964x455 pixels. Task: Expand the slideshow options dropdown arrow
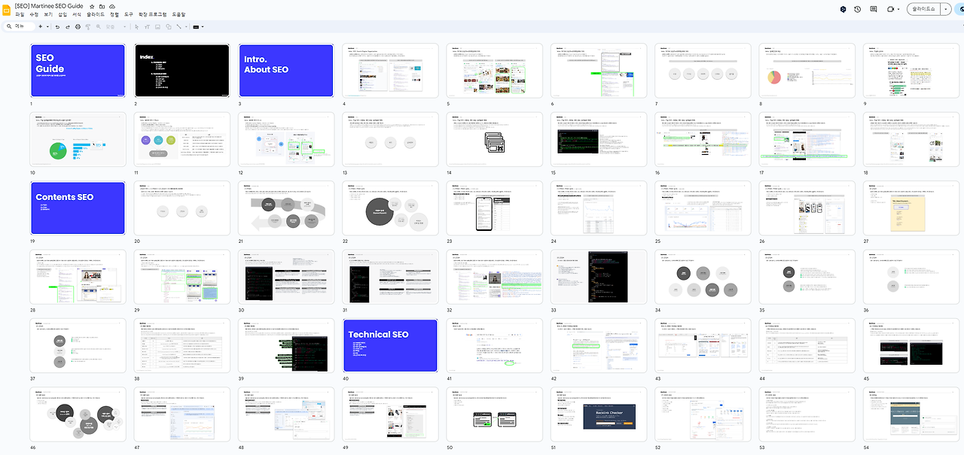945,9
